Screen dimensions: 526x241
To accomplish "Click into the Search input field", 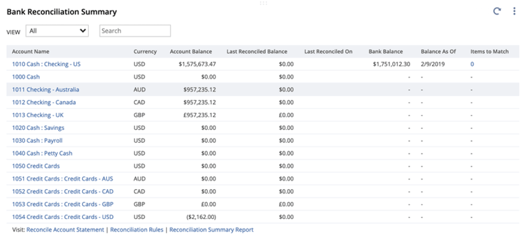I will coord(135,31).
